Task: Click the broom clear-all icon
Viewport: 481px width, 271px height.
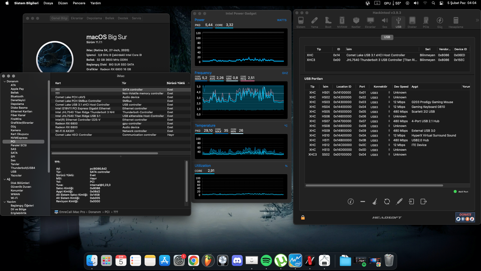Action: point(375,201)
